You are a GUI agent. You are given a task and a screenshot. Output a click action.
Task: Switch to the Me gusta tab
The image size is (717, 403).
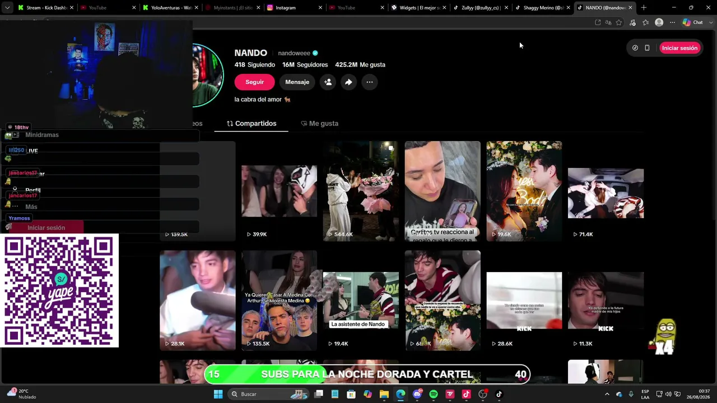click(319, 123)
